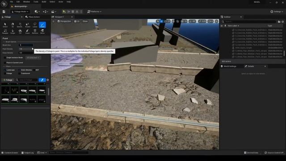Choose the foliage Deselect tool
This screenshot has width=286, height=161.
(20, 25)
